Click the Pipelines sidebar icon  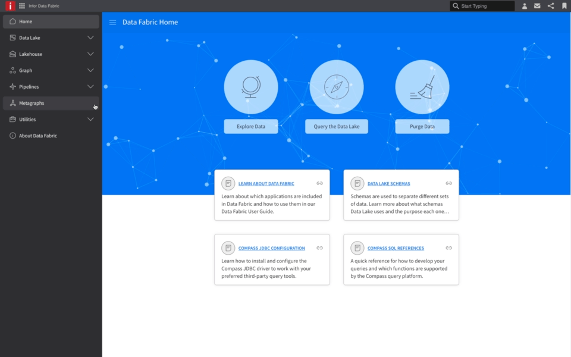tap(12, 87)
